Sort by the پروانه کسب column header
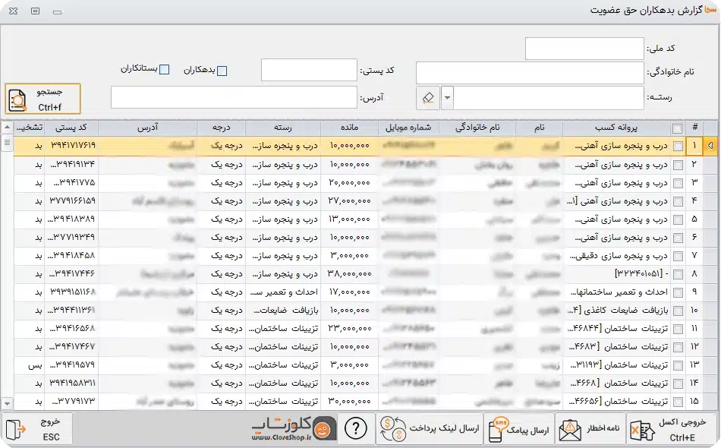Viewport: 721px width, 448px height. [x=616, y=128]
